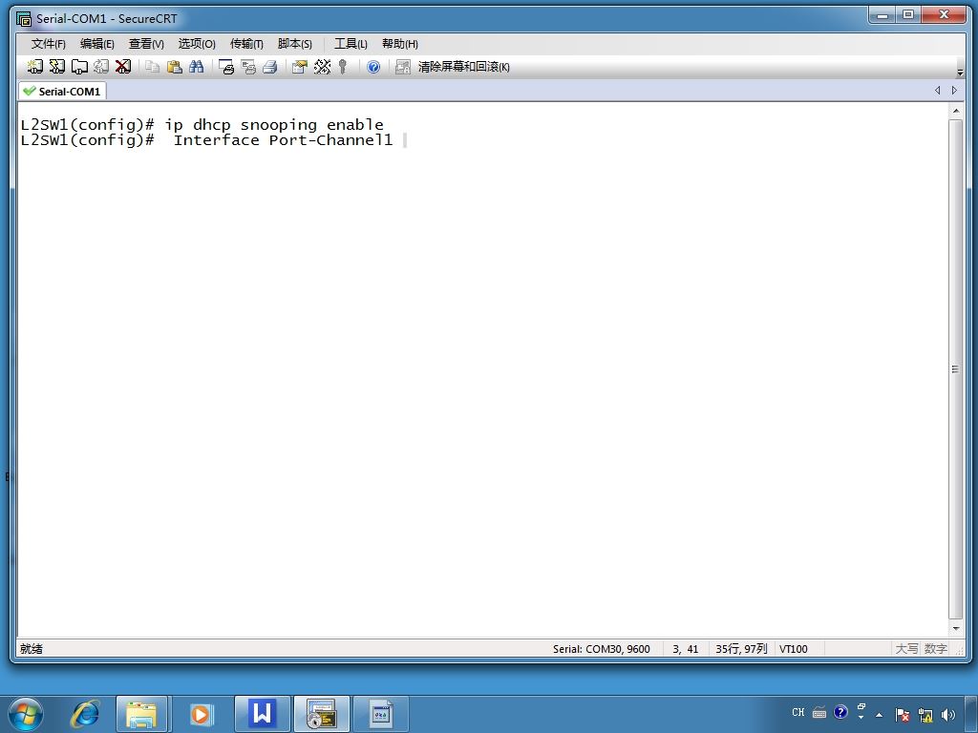Click the Find binoculars icon
Image resolution: width=978 pixels, height=733 pixels.
point(197,67)
